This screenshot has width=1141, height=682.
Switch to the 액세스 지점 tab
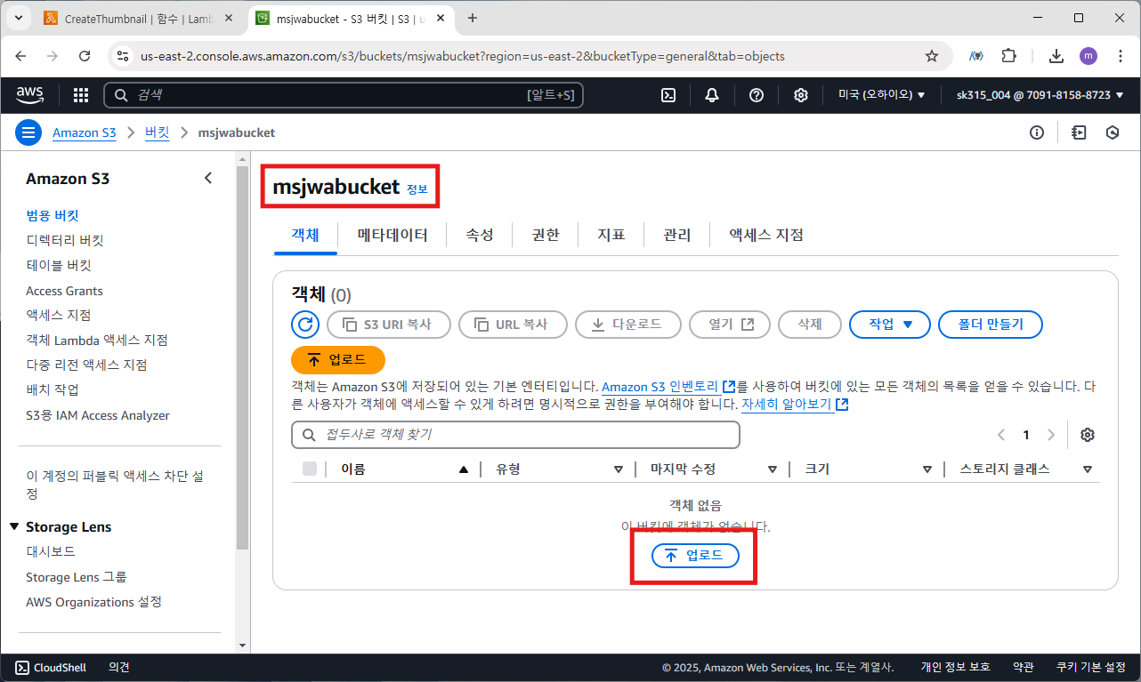(x=766, y=235)
